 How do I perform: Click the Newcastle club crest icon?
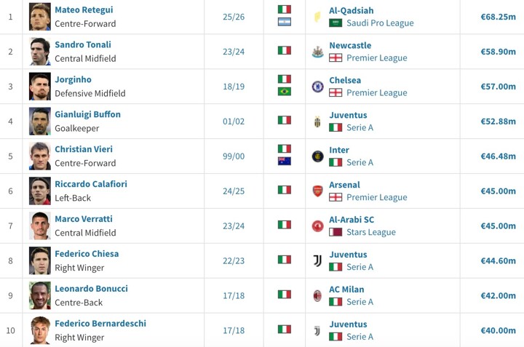coord(317,52)
